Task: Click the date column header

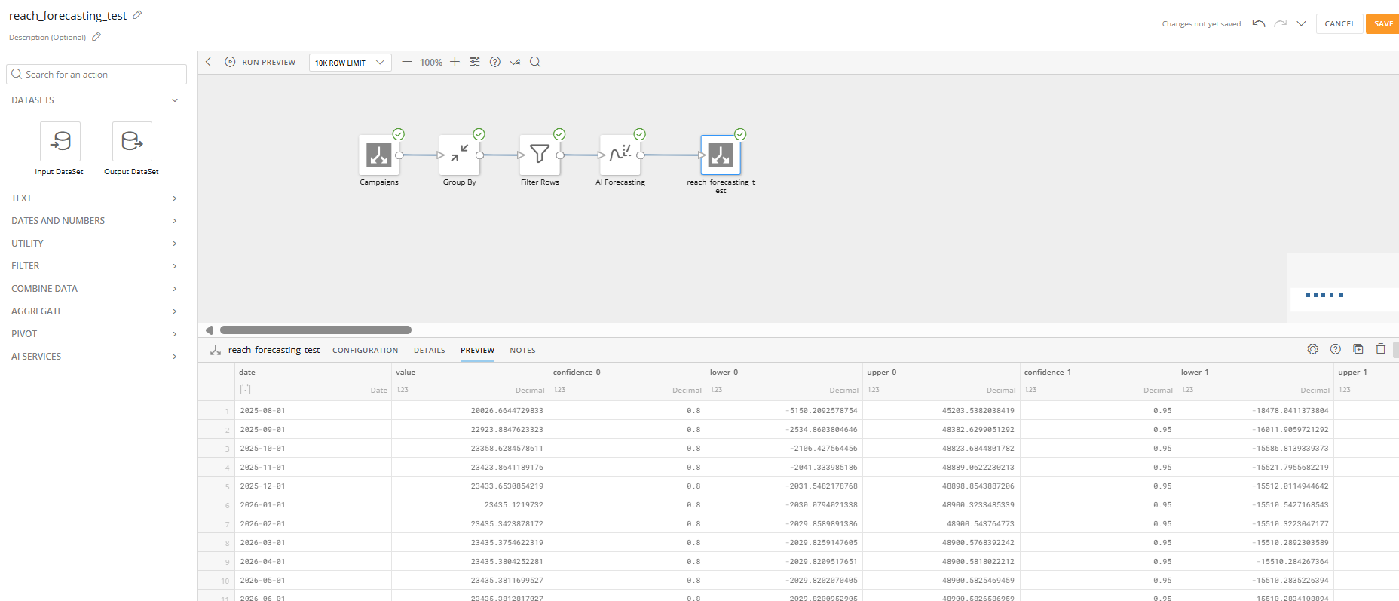Action: pos(313,382)
